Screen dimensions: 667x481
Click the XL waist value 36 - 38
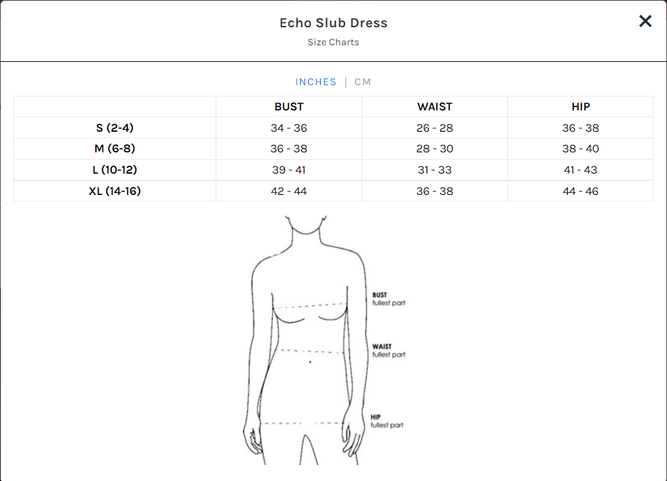coord(435,191)
